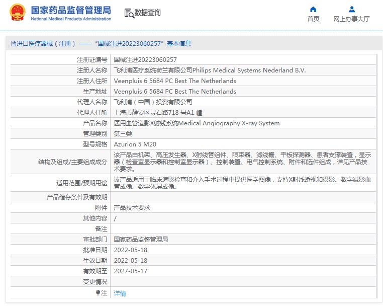The height and width of the screenshot is (306, 383).
Task: Click the 注册证编号 label
Action: (92, 60)
